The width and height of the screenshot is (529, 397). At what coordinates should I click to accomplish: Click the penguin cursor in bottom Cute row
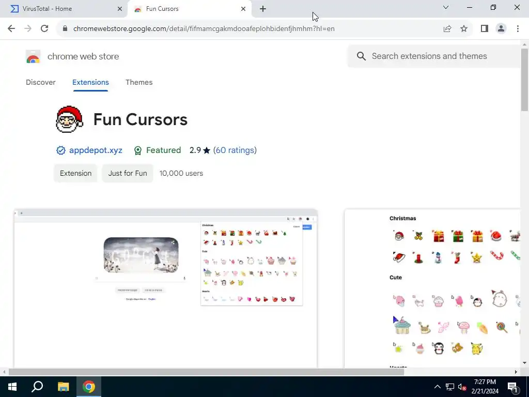(x=438, y=348)
